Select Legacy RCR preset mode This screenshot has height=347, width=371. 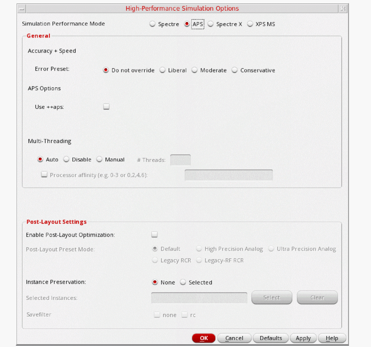point(155,260)
